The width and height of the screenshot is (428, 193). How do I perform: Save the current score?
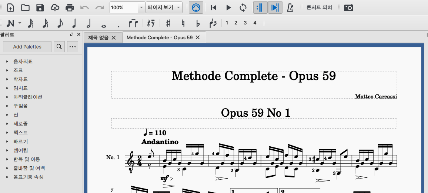point(40,8)
